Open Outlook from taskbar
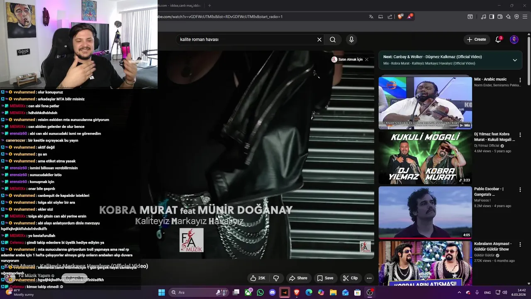Viewport: 531px width, 299px height. point(345,292)
